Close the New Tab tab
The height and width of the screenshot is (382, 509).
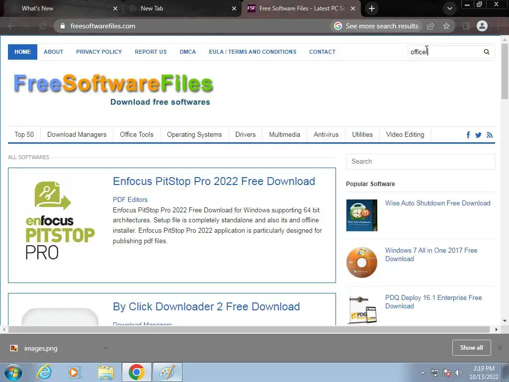(x=234, y=8)
